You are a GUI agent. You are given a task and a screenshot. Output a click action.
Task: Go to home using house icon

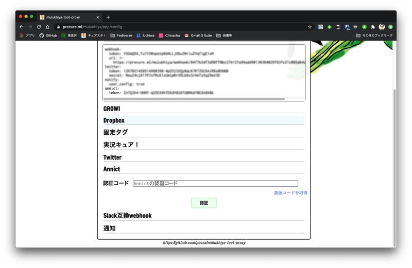(x=47, y=27)
